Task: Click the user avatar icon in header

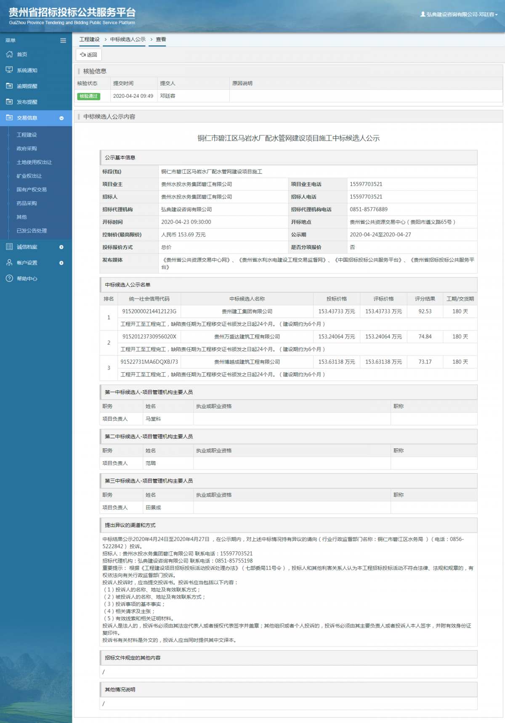Action: pyautogui.click(x=423, y=14)
